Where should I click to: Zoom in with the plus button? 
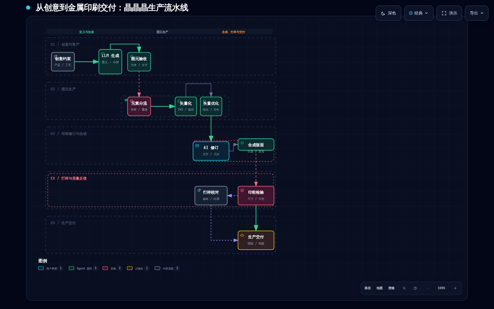click(x=455, y=288)
